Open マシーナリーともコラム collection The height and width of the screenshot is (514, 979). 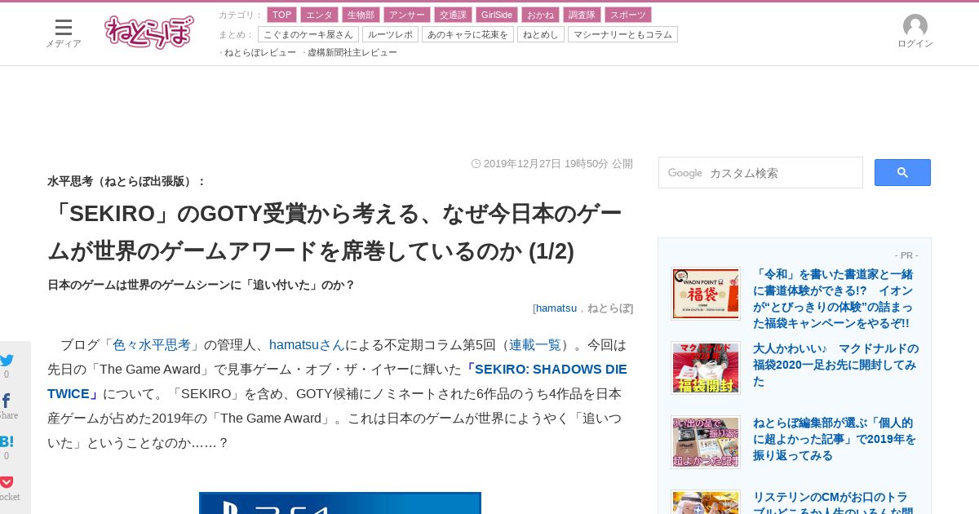coord(622,34)
